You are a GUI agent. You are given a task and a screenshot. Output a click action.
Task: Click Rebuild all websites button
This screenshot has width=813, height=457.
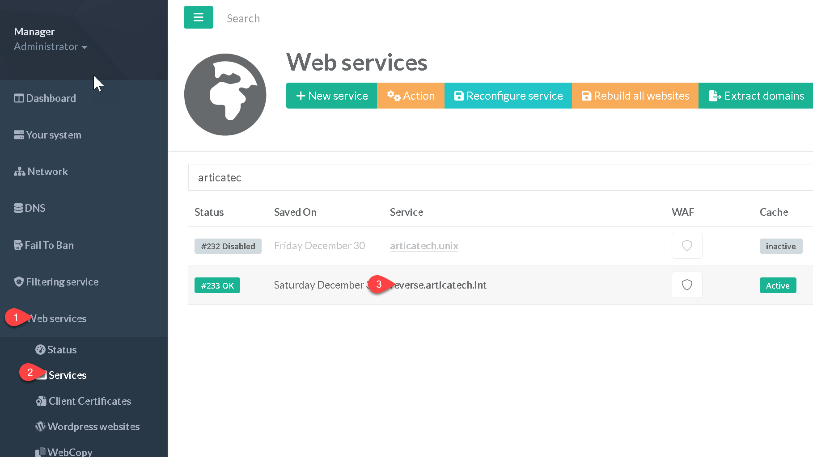[635, 96]
